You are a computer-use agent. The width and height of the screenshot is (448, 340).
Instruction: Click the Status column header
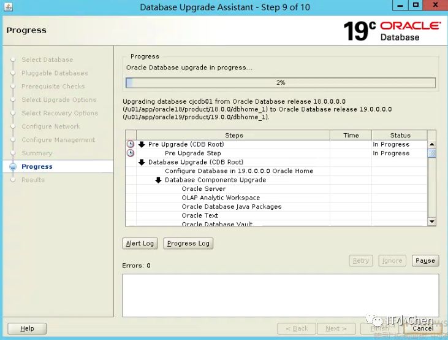(x=400, y=136)
